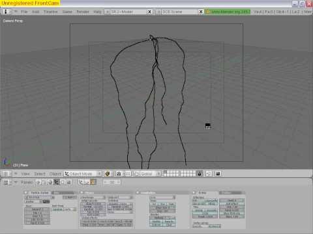Select the Extras panel tab
The height and width of the screenshot is (234, 313).
click(x=202, y=192)
